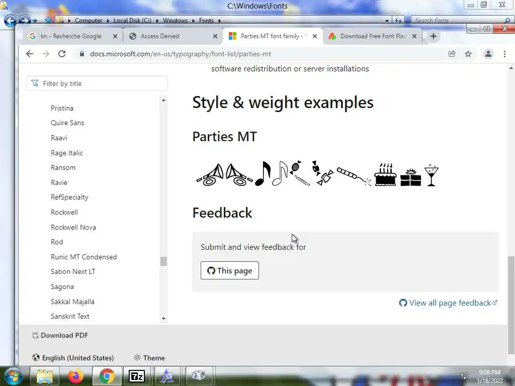Viewport: 515px width, 386px height.
Task: Launch Firefox from taskbar
Action: [76, 376]
